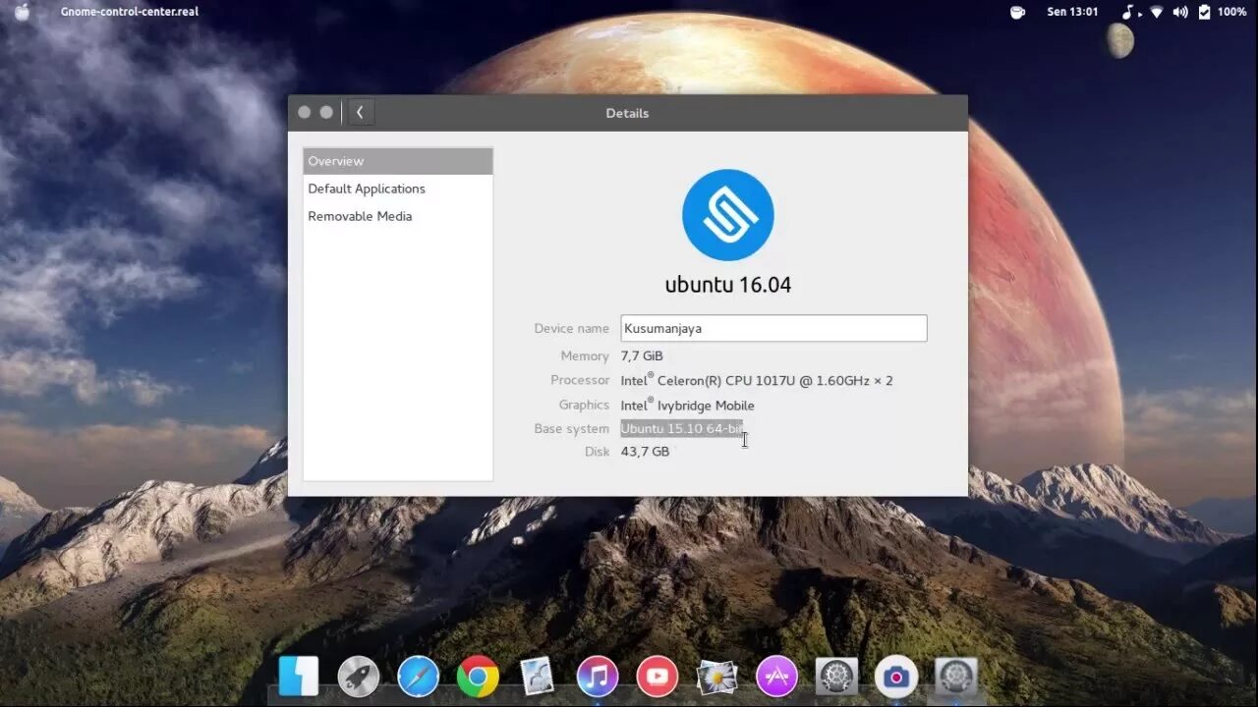Screen dimensions: 1258x707
Task: Launch the Safari compass icon in dock
Action: tap(419, 677)
